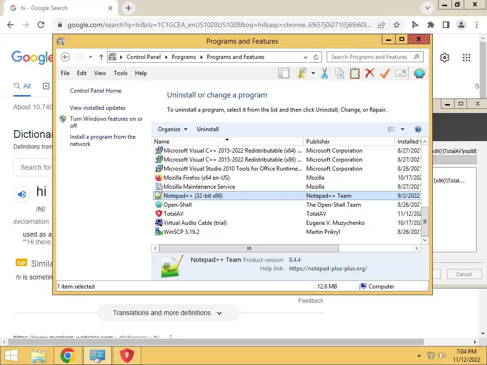The width and height of the screenshot is (487, 365).
Task: Click the program list scroll down arrow
Action: pos(425,240)
